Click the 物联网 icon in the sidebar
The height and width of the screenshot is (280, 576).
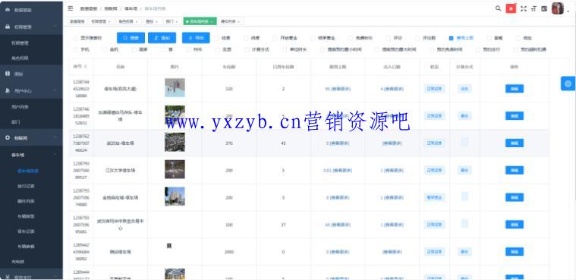point(8,137)
